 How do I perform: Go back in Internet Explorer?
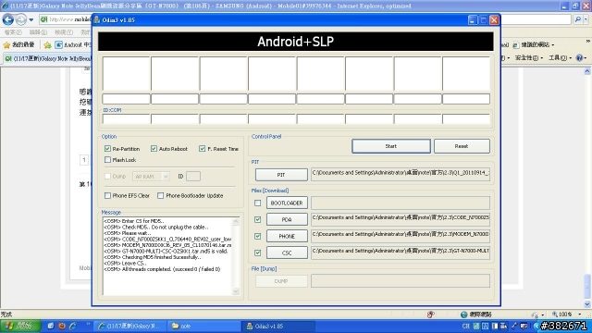coord(8,19)
